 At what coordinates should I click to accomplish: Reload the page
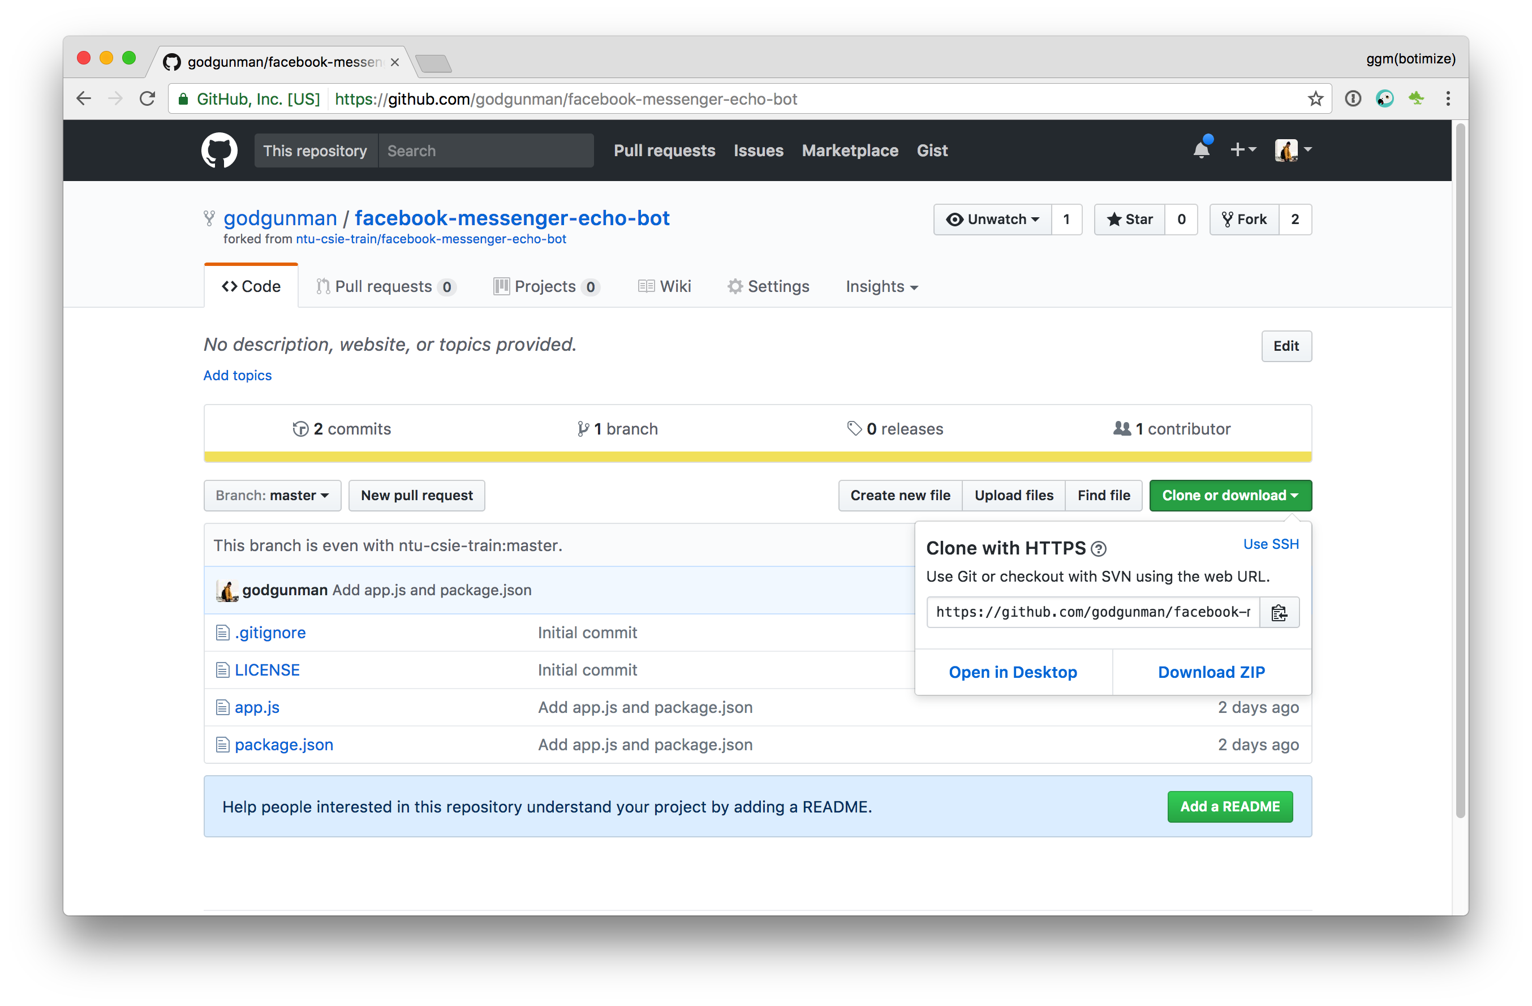tap(148, 98)
